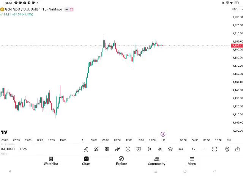Switch to the Community tab
Viewport: 243px width, 176px height.
point(156,161)
